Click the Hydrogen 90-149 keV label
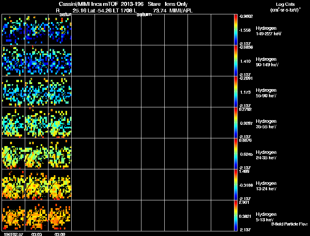 click(x=266, y=62)
